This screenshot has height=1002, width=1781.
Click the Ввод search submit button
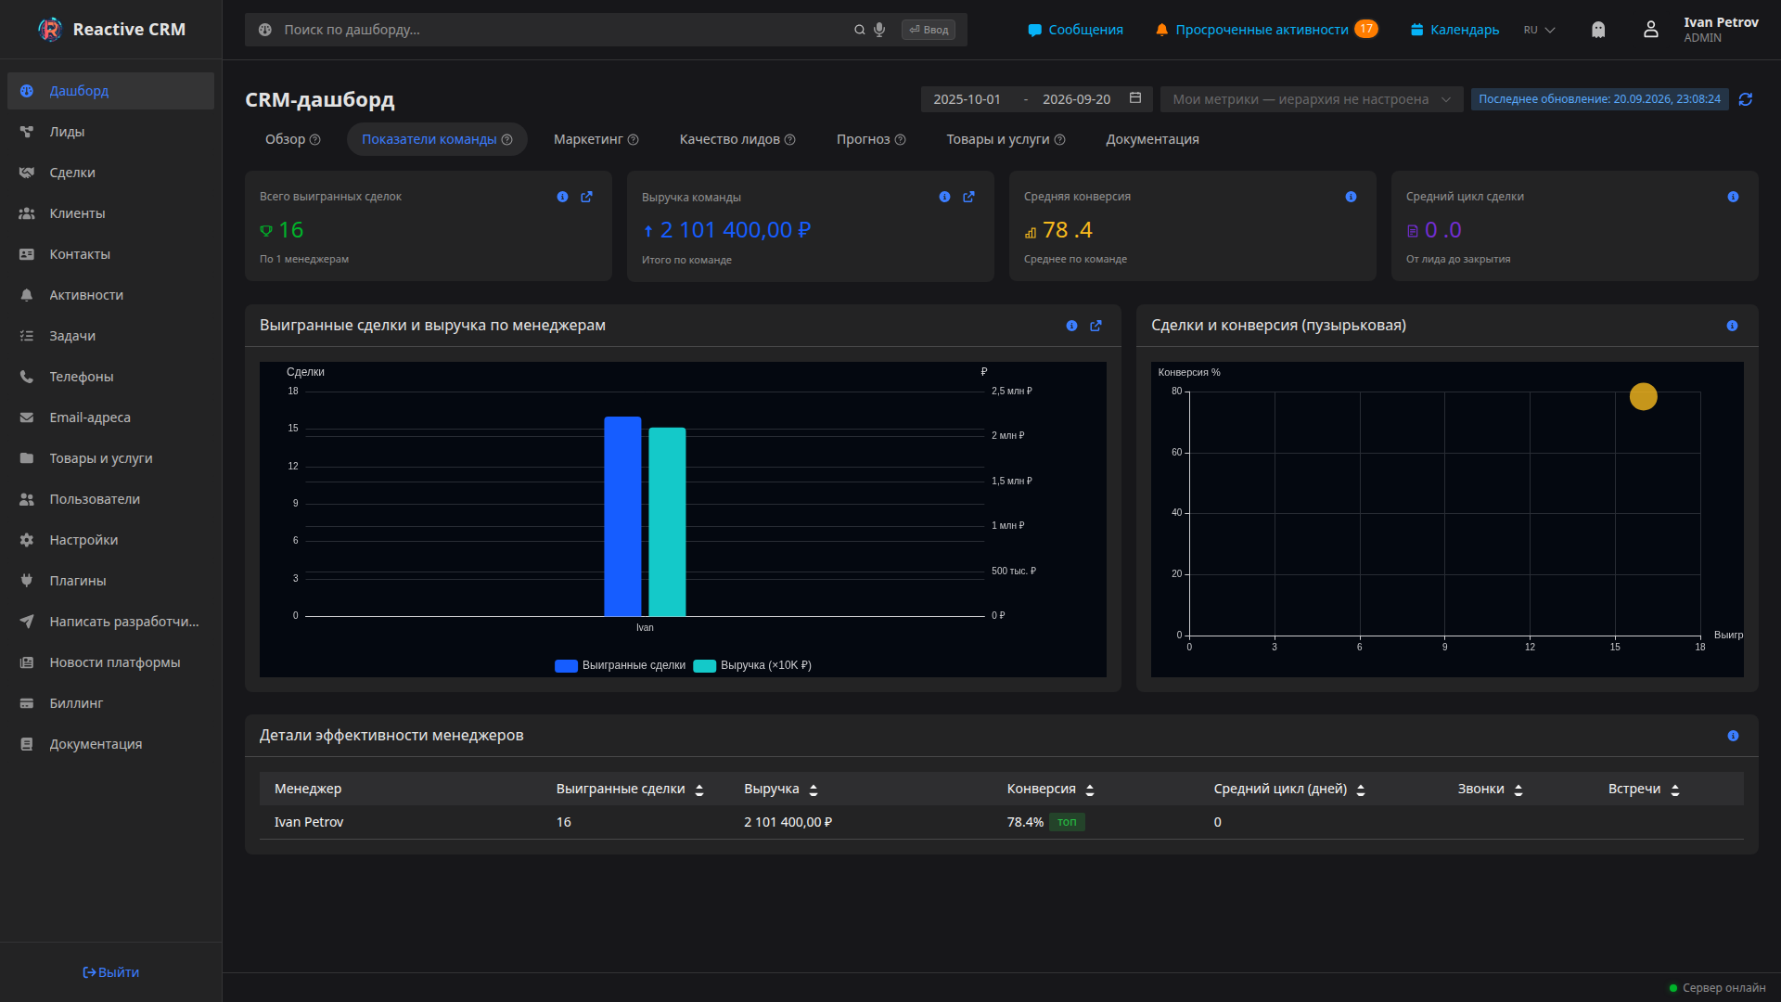[x=928, y=30]
